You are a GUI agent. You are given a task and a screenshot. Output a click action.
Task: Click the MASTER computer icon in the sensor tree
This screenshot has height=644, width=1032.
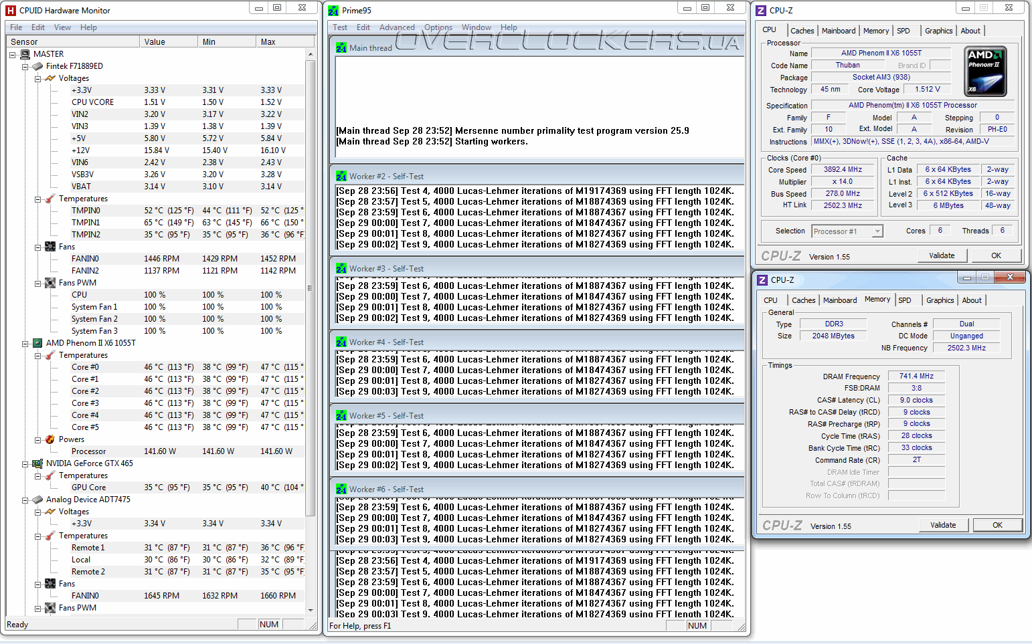25,54
